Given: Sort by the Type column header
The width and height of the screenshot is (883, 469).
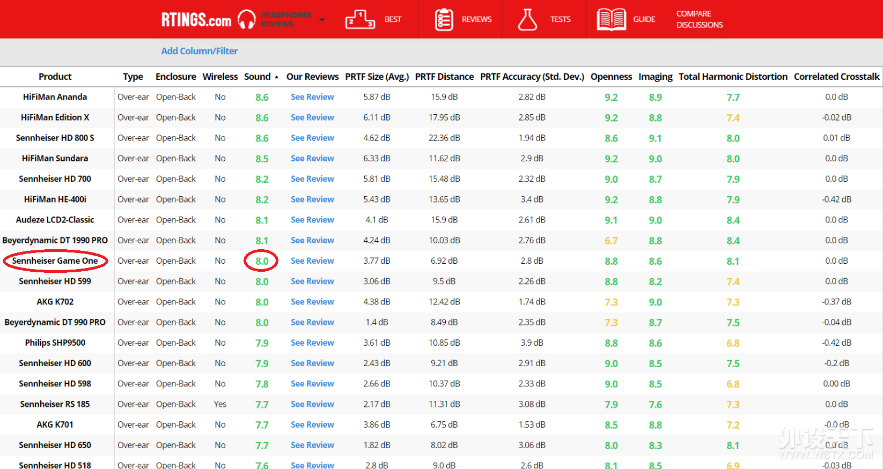Looking at the screenshot, I should point(133,77).
